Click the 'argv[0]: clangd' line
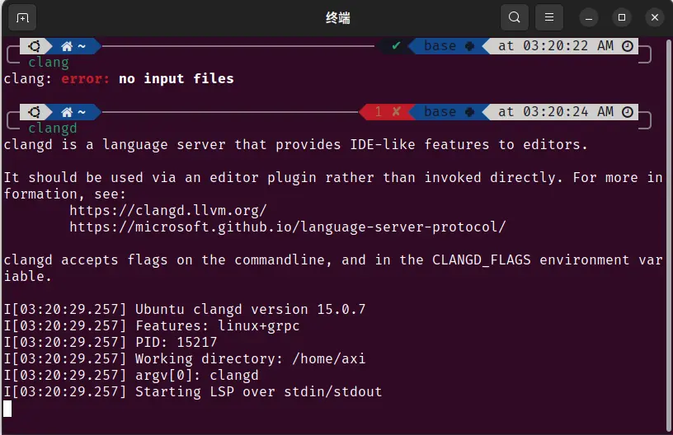This screenshot has height=435, width=673. coord(196,375)
